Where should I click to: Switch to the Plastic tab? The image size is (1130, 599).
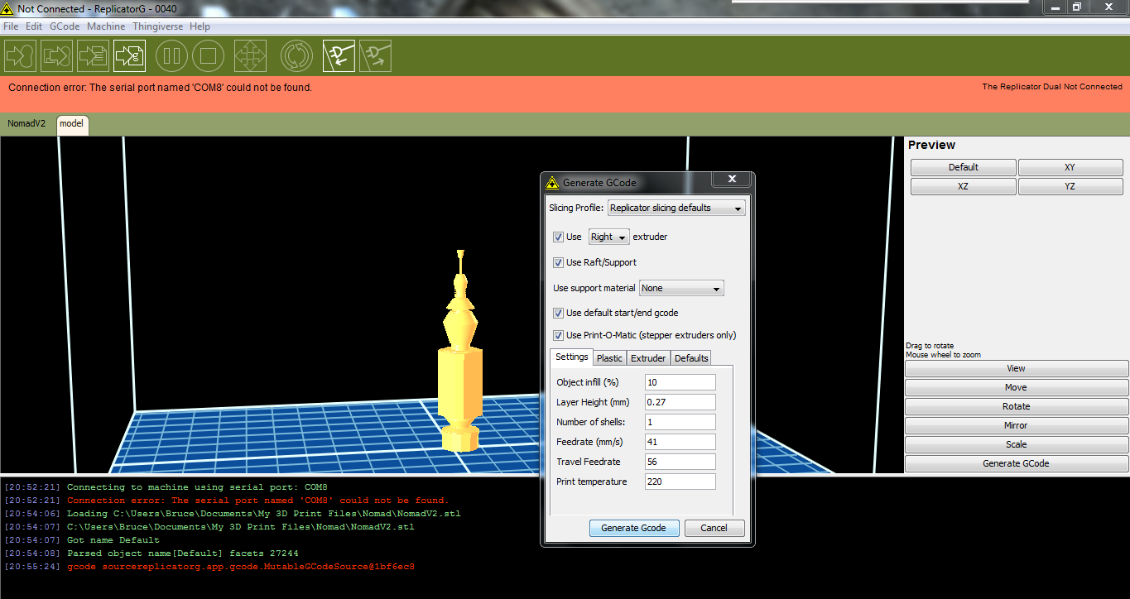point(609,357)
